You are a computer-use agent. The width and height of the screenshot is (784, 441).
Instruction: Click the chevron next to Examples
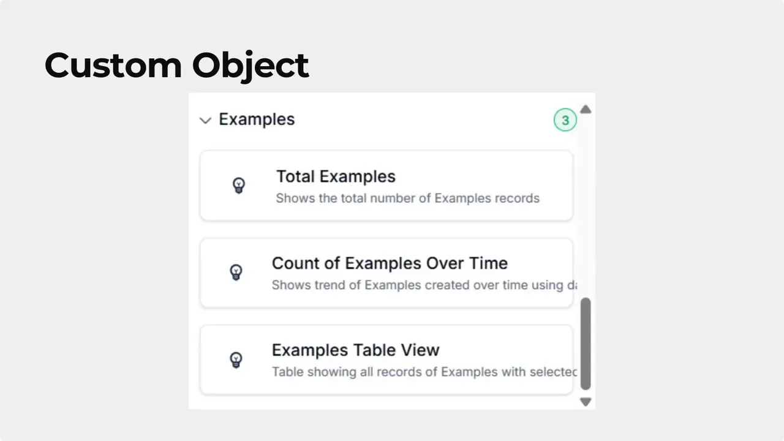[205, 120]
